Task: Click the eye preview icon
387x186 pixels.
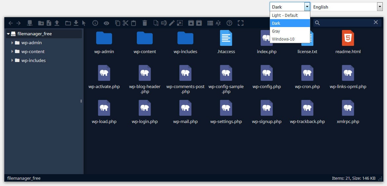Action: click(106, 23)
